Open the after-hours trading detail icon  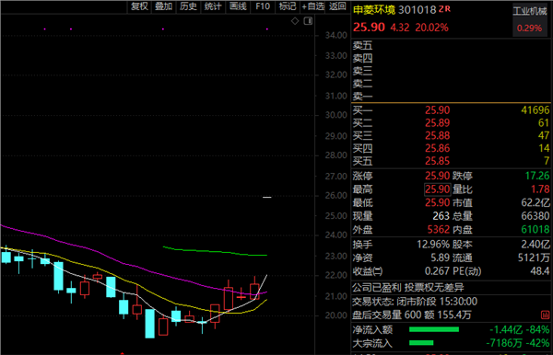(x=545, y=315)
